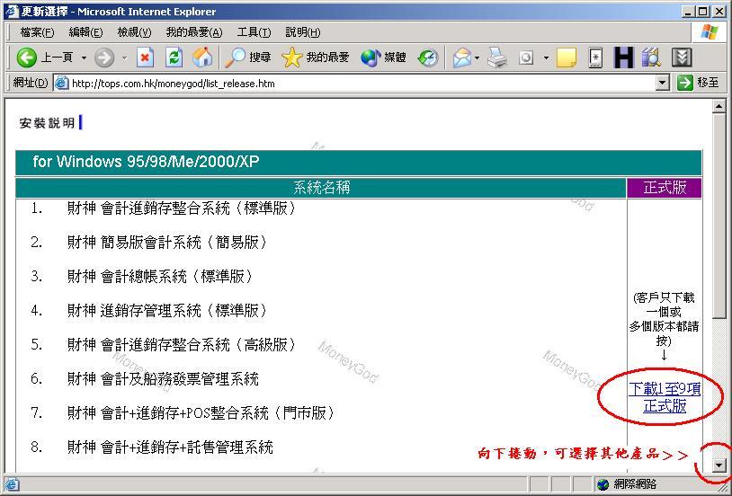
Task: Open the 工具(T) menu
Action: tap(254, 32)
